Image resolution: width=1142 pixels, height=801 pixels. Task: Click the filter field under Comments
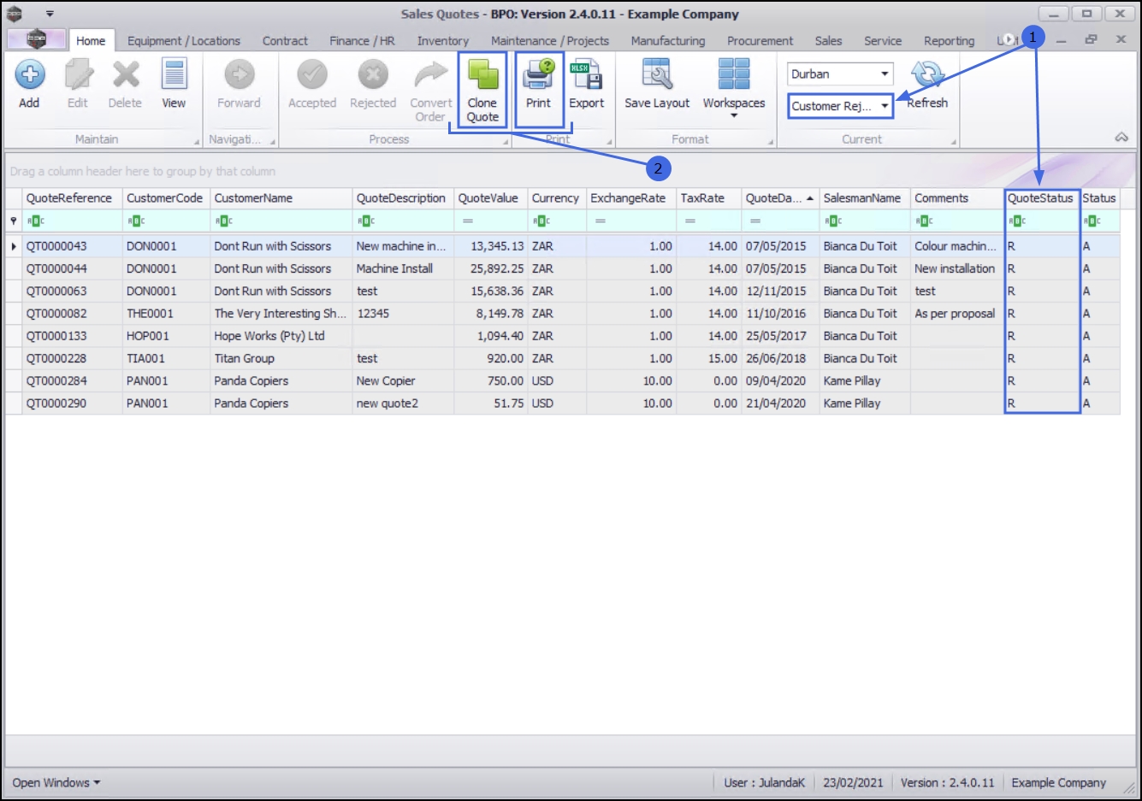click(957, 221)
